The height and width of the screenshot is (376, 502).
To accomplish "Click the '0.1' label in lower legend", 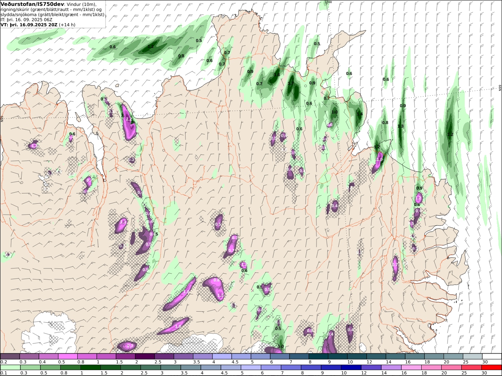I will 4,373.
